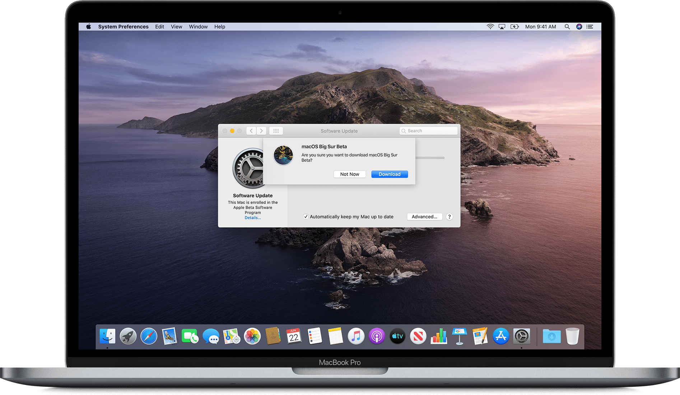Click the macOS Big Sur Beta dialog icon
The image size is (680, 395).
click(283, 155)
